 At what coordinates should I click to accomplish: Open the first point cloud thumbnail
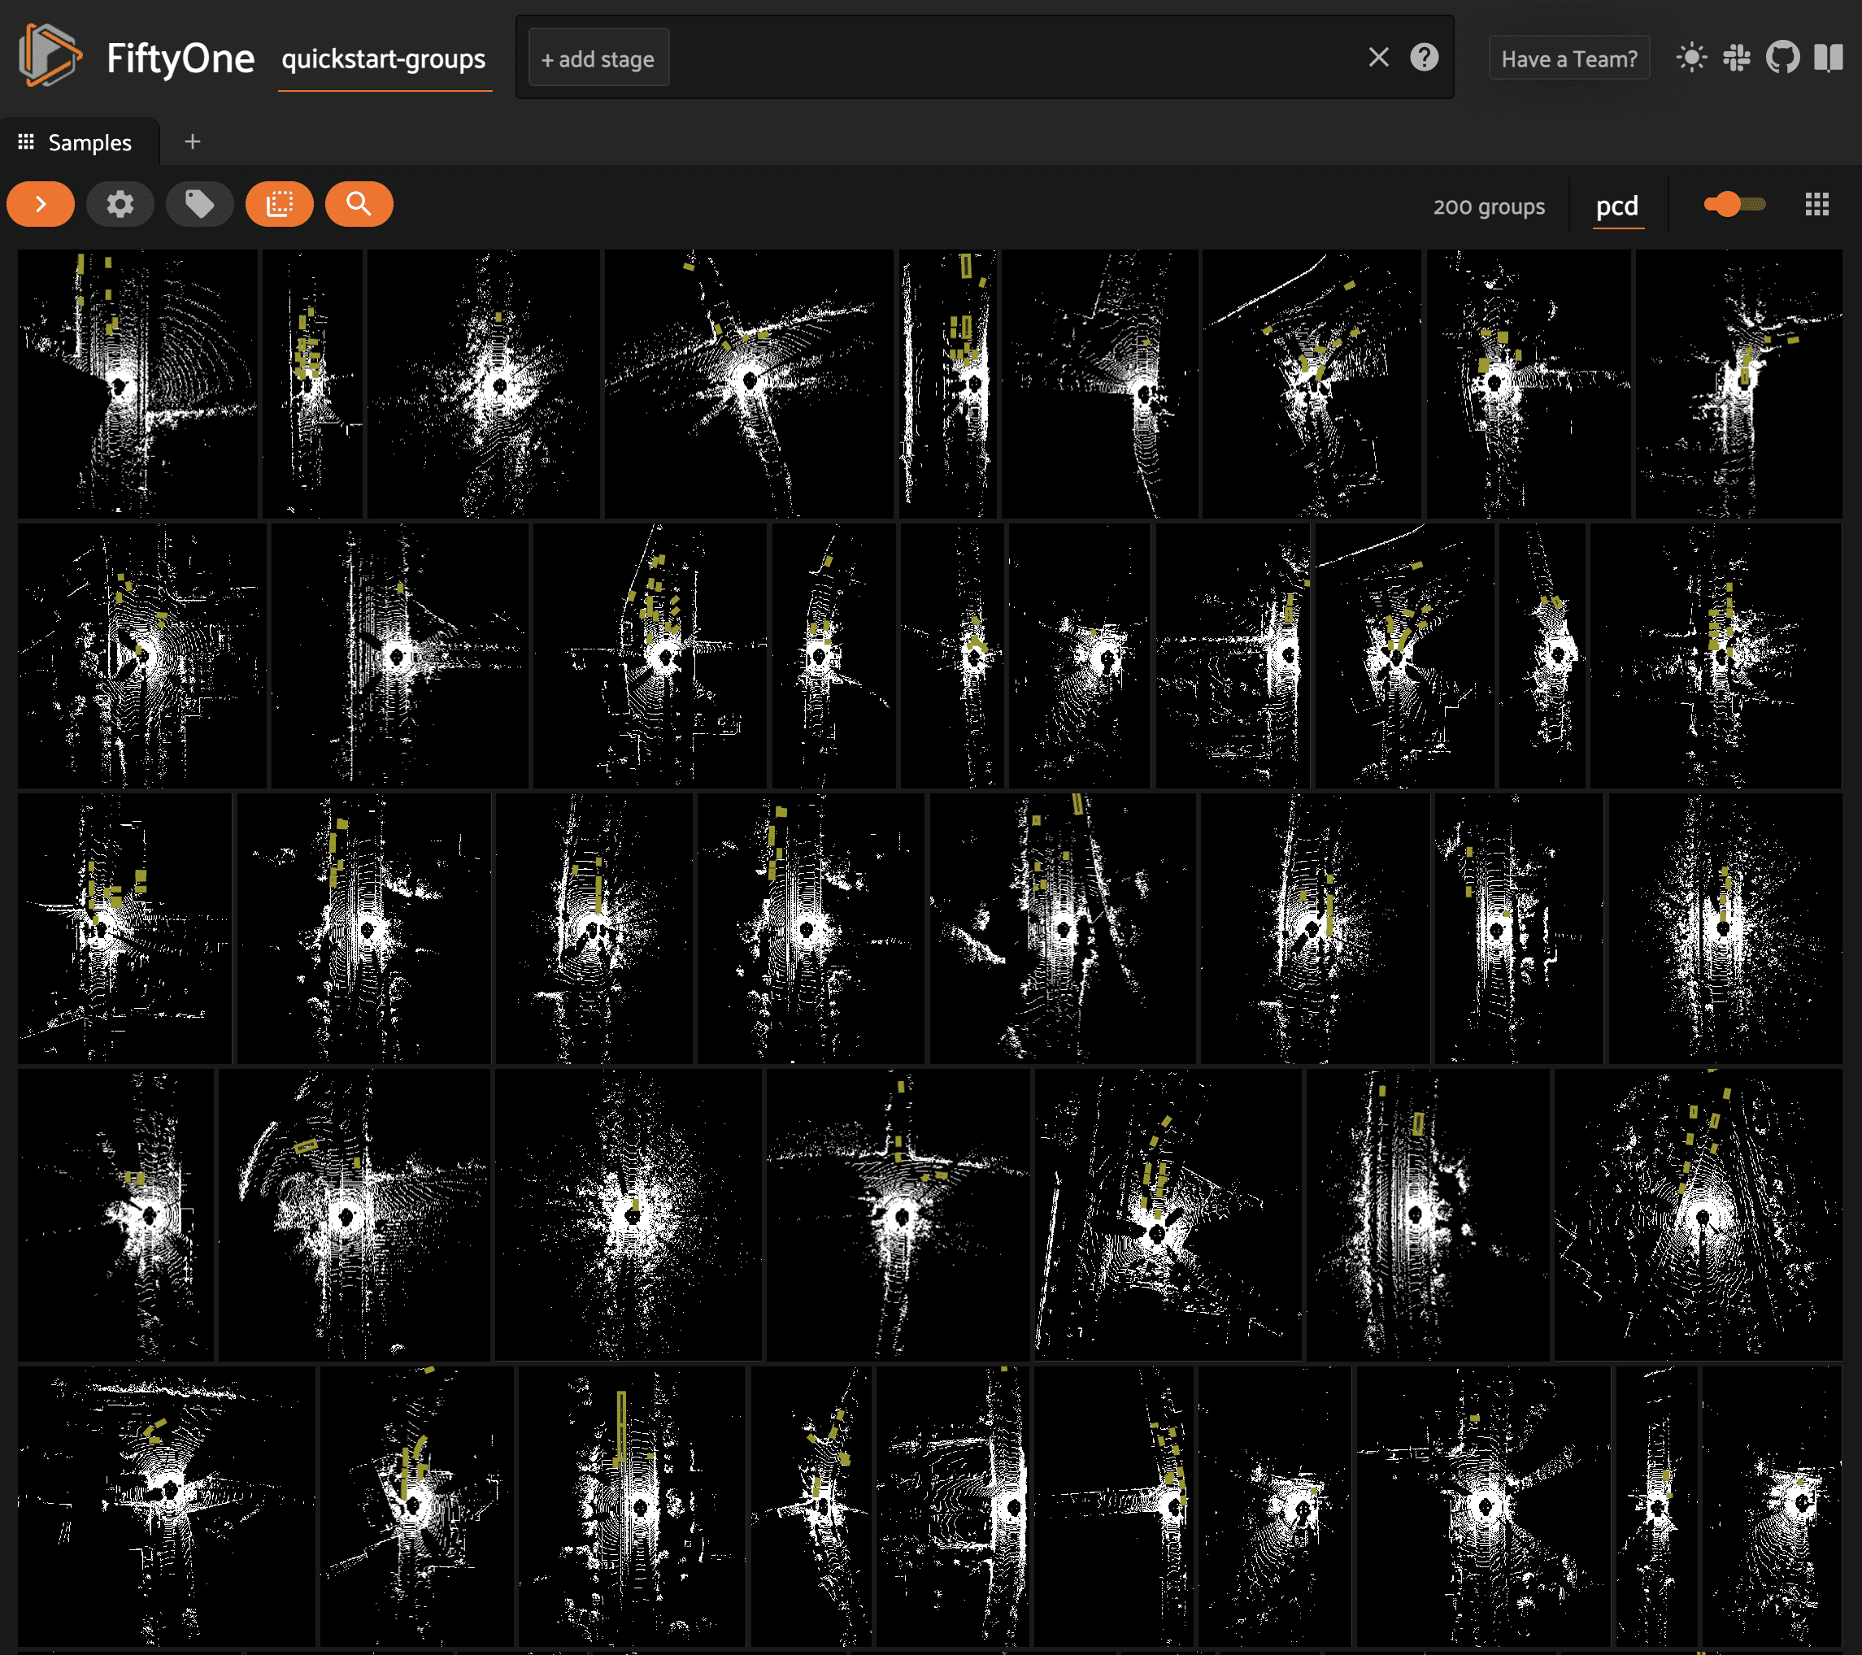pyautogui.click(x=137, y=384)
